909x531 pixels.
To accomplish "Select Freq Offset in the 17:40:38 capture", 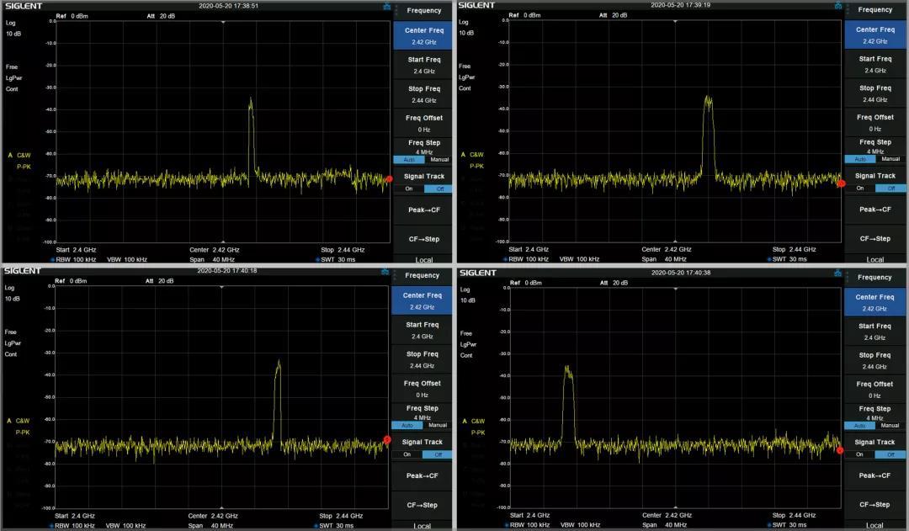I will point(874,390).
